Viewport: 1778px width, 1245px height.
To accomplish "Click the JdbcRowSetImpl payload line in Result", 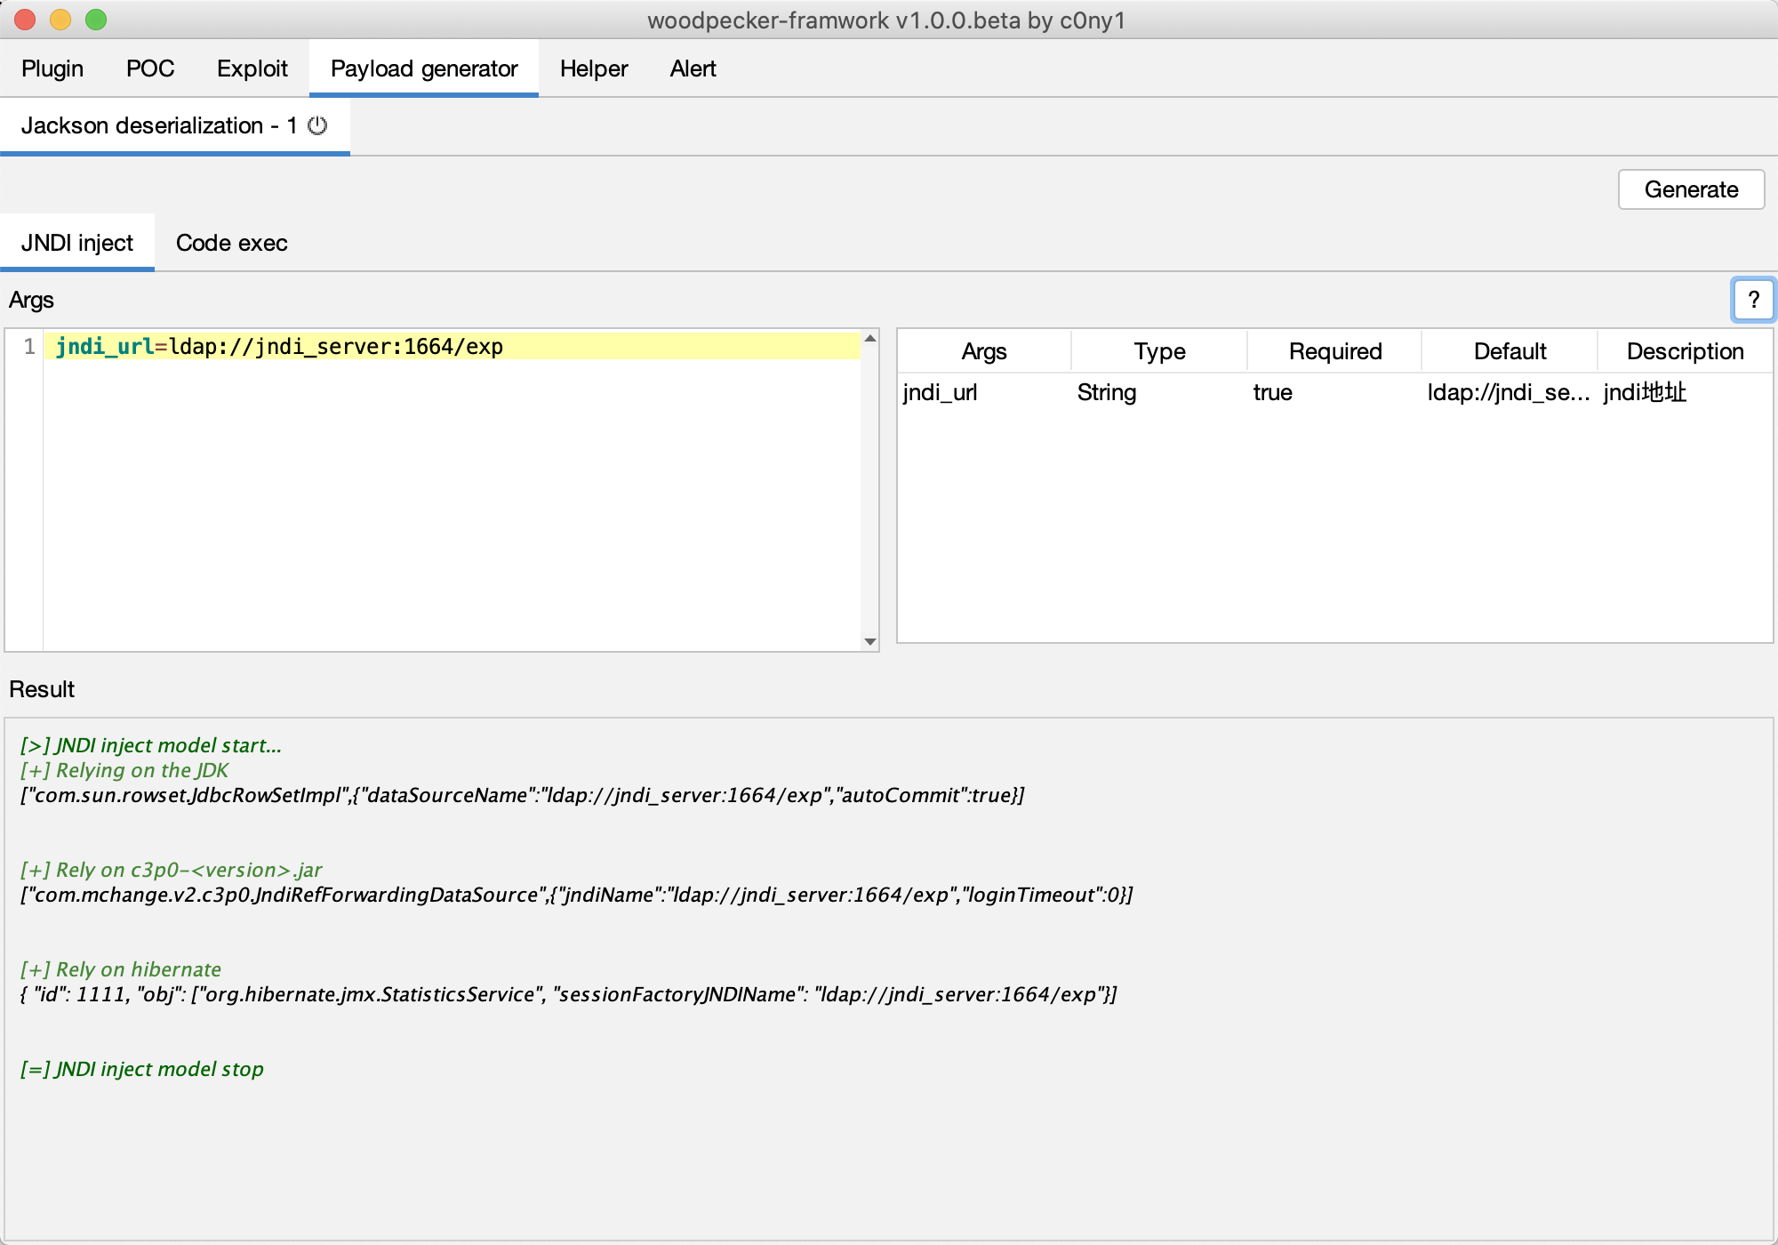I will [x=523, y=795].
